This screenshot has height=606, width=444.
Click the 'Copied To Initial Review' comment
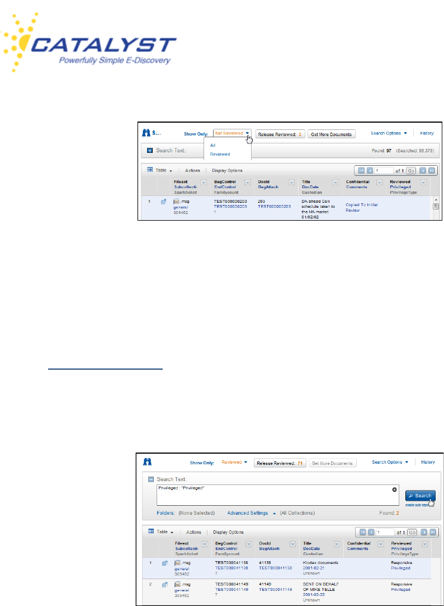[361, 208]
